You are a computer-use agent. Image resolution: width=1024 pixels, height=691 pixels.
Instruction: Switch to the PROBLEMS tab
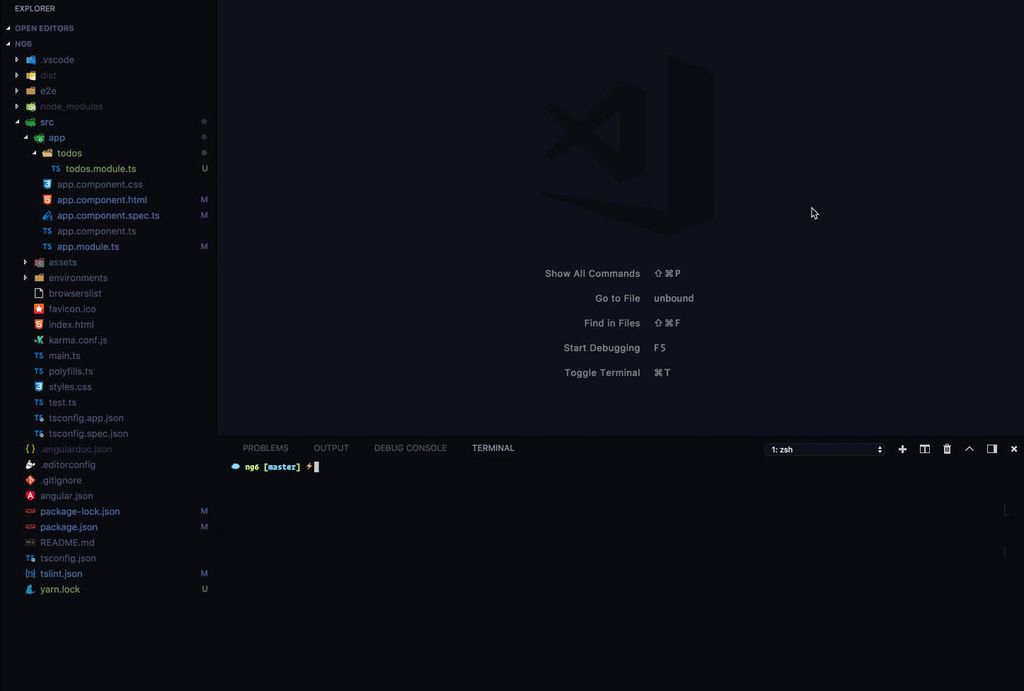coord(265,448)
